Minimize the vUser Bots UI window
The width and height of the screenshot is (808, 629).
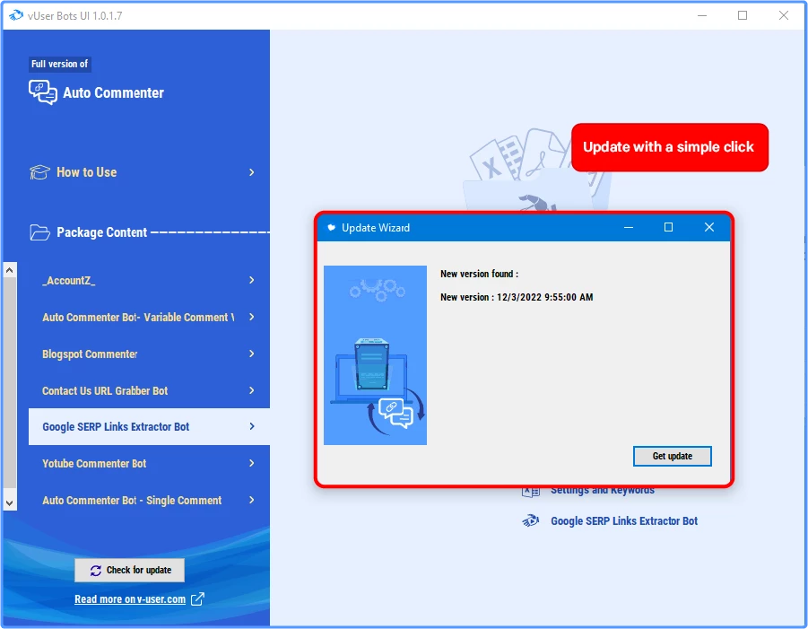[x=702, y=15]
